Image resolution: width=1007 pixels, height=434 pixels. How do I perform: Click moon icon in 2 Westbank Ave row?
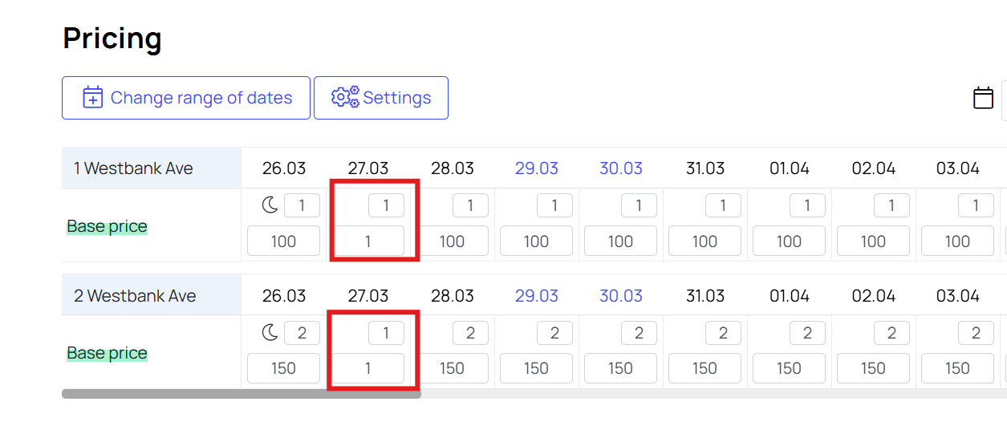[x=270, y=332]
